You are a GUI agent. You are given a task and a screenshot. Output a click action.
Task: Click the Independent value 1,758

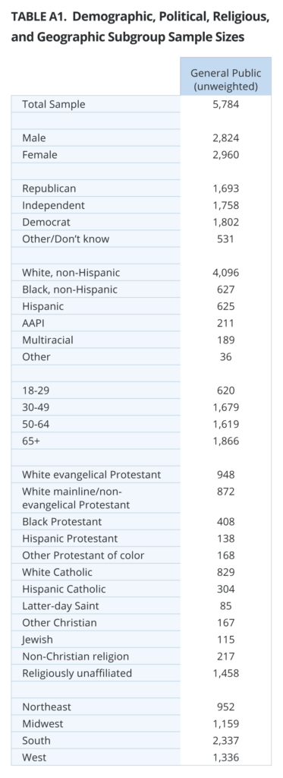[225, 205]
